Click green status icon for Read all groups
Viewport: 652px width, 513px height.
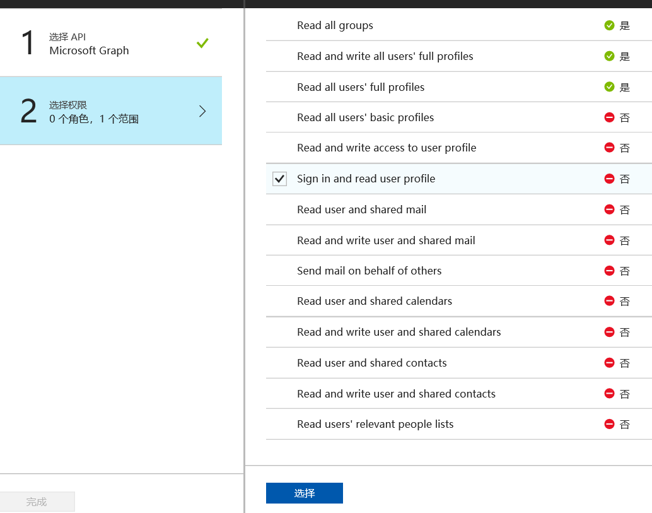(609, 26)
